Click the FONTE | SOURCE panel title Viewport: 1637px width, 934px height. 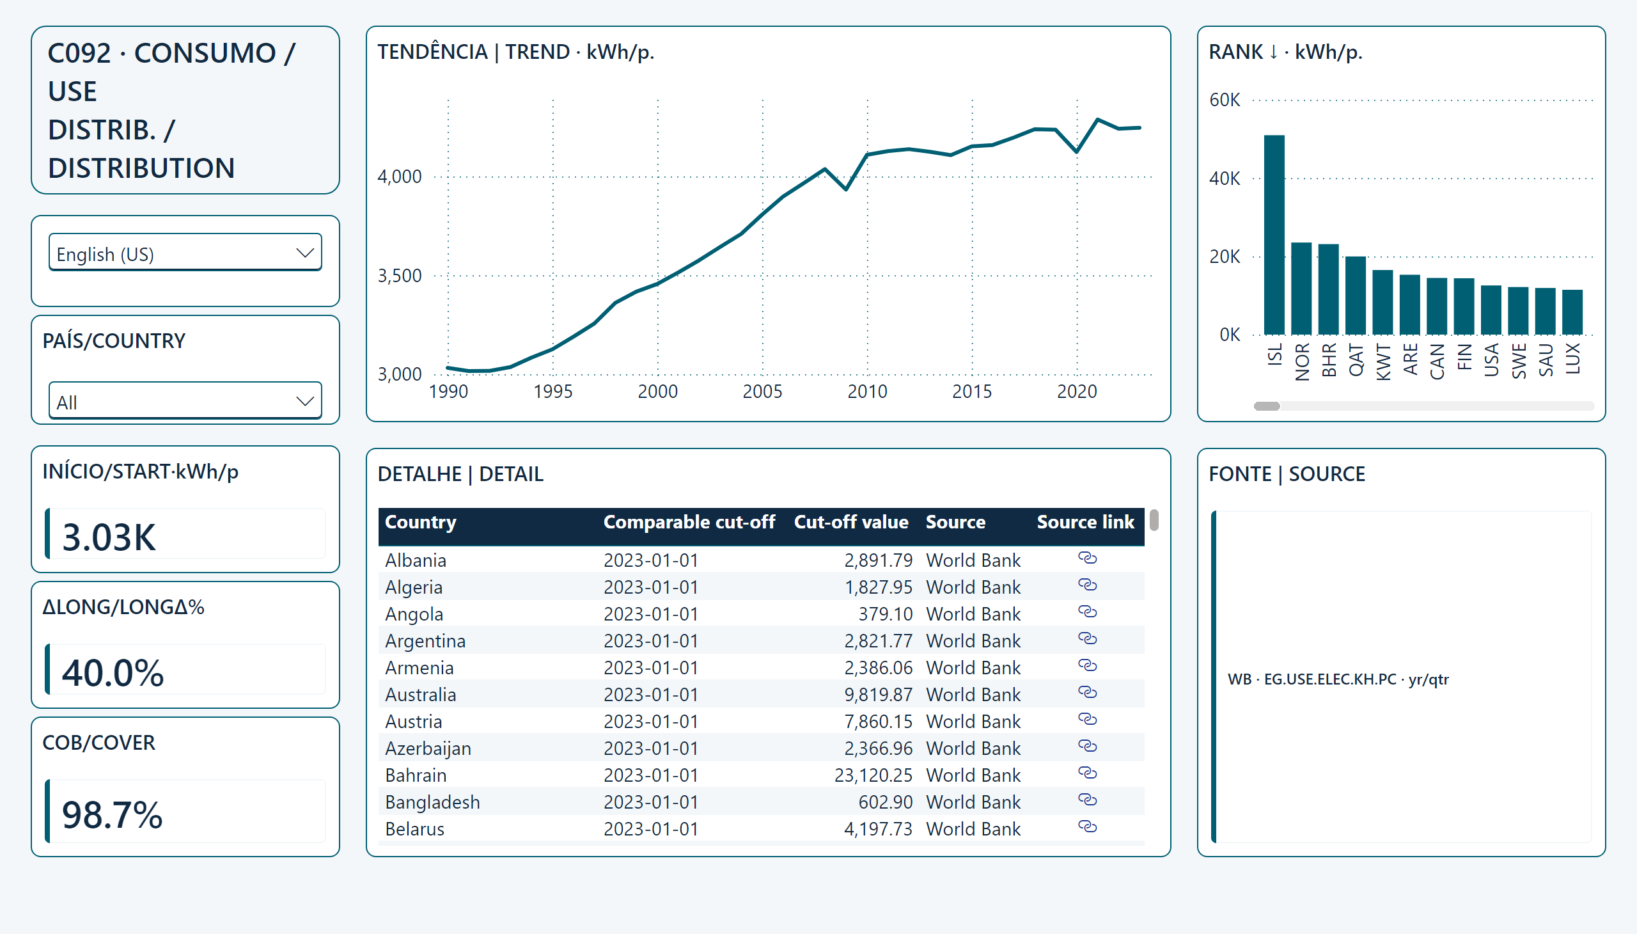[x=1287, y=474]
